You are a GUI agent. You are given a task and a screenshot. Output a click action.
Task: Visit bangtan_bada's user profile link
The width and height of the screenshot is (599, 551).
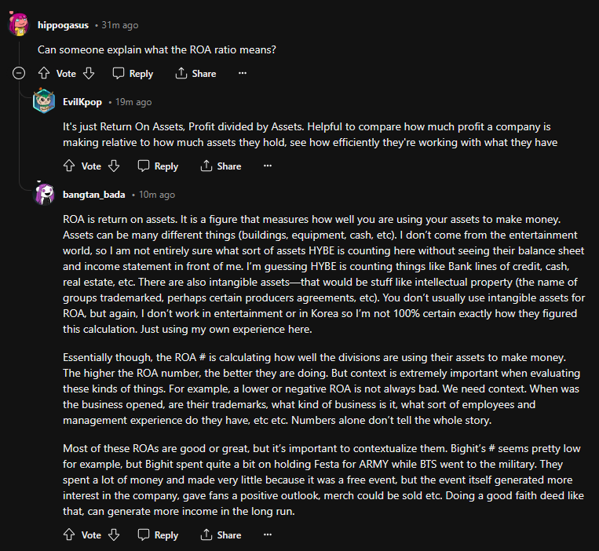[x=93, y=195]
